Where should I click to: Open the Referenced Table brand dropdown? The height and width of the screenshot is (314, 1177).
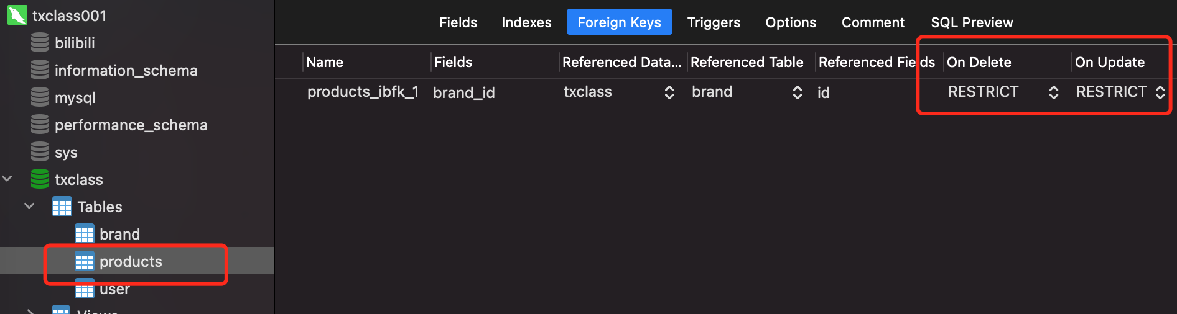[797, 92]
